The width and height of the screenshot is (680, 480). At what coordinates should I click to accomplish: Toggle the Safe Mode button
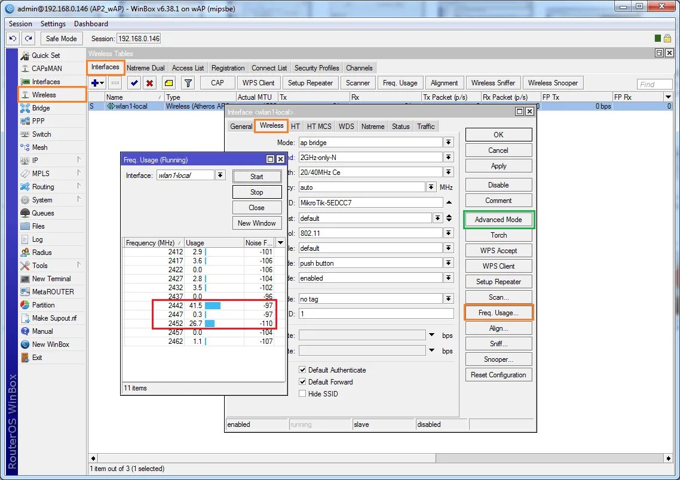61,39
